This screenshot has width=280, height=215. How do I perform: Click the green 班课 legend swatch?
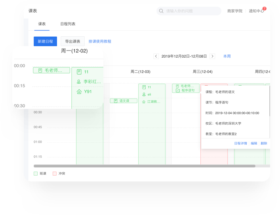click(36, 173)
